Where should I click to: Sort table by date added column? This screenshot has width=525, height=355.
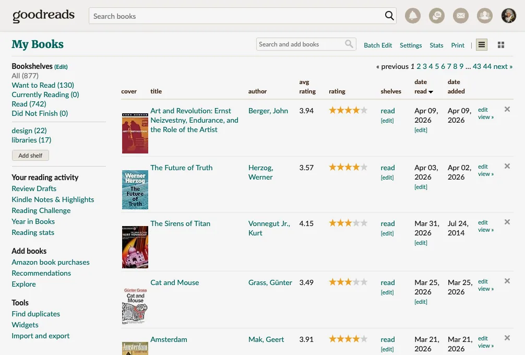pyautogui.click(x=456, y=87)
